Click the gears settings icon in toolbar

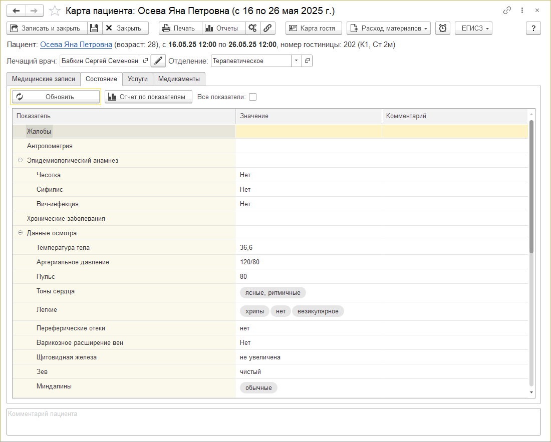[253, 28]
